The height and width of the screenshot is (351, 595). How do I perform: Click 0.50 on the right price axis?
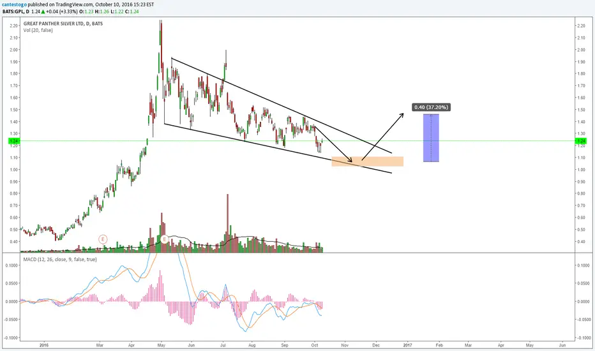(x=580, y=230)
